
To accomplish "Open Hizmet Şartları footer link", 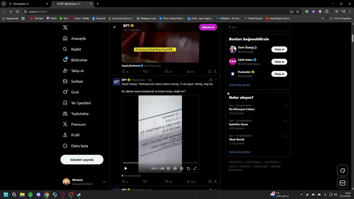I will point(235,162).
